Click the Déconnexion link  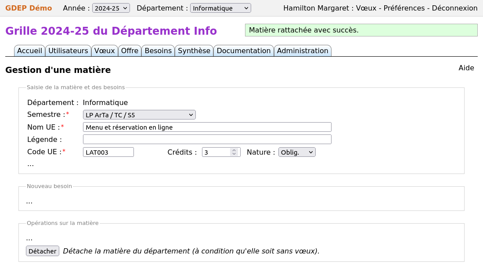pyautogui.click(x=454, y=8)
